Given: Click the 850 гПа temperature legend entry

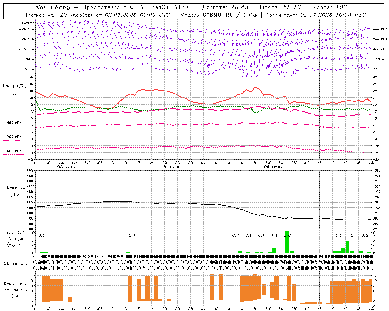Looking at the screenshot, I should (14, 123).
